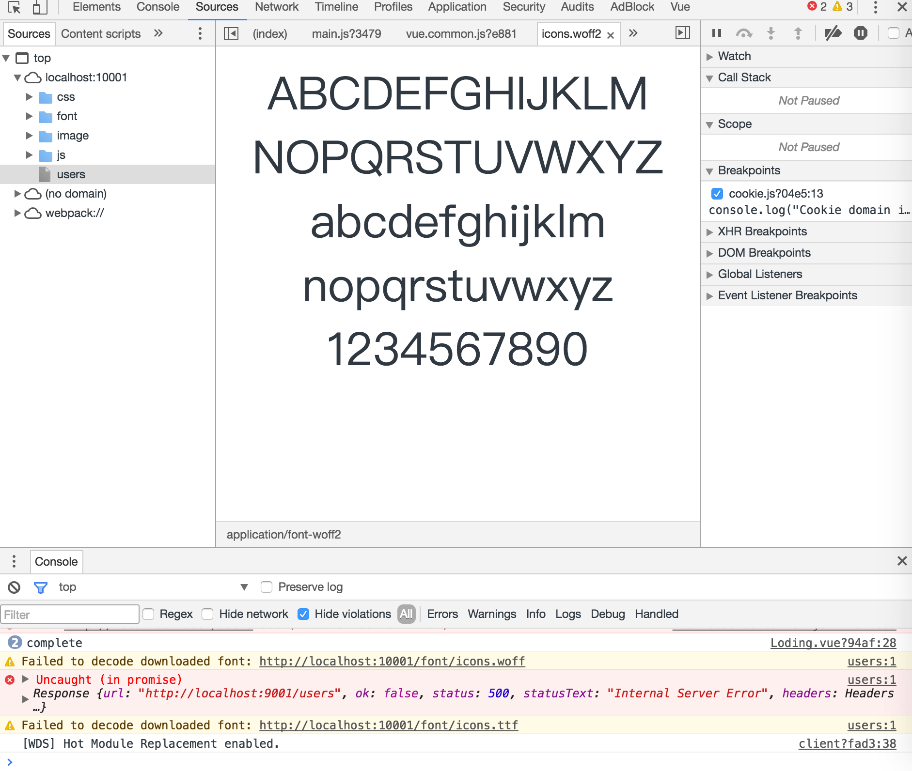Filter console by Errors

point(442,614)
